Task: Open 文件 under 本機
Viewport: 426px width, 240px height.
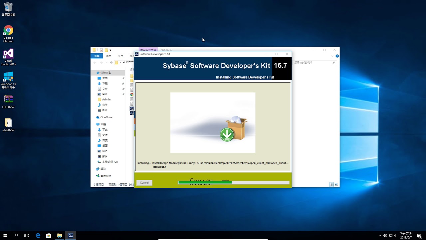Action: coord(105,135)
